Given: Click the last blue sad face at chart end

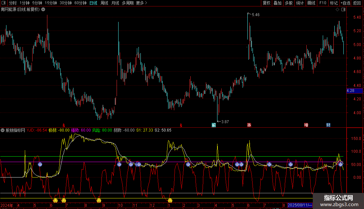Looking at the screenshot, I should (x=340, y=164).
